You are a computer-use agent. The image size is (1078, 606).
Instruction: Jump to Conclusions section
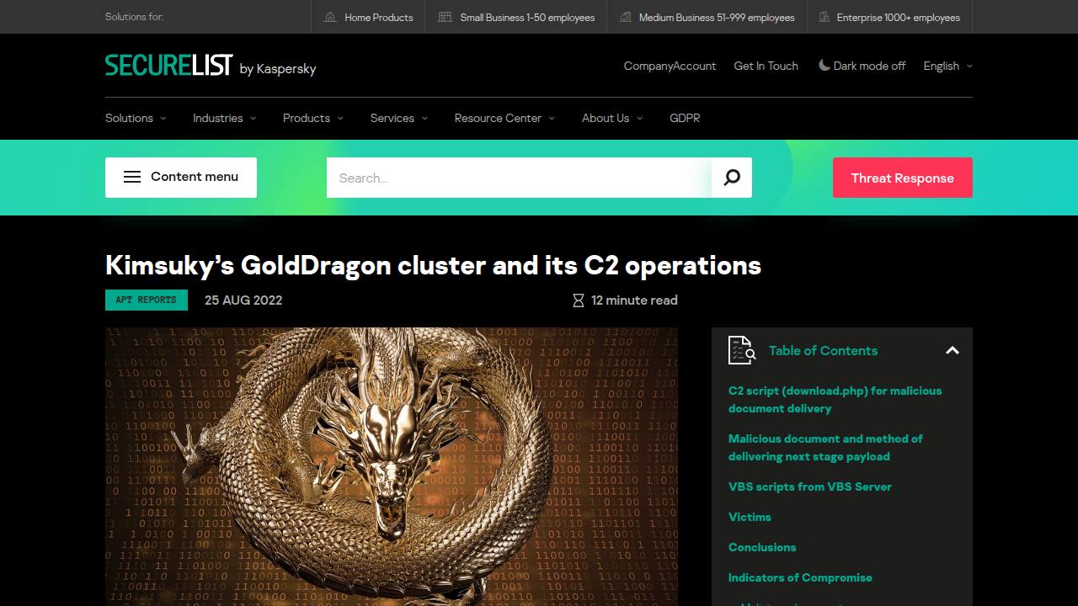(762, 547)
